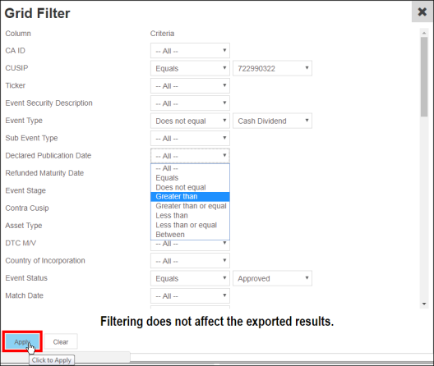This screenshot has width=434, height=366.
Task: Expand the Ticker criteria dropdown
Action: [190, 85]
